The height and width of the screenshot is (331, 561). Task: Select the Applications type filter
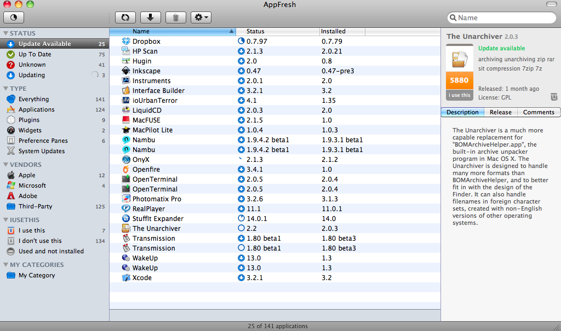click(54, 109)
